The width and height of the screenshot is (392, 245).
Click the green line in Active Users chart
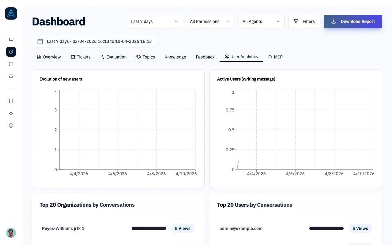click(238, 165)
